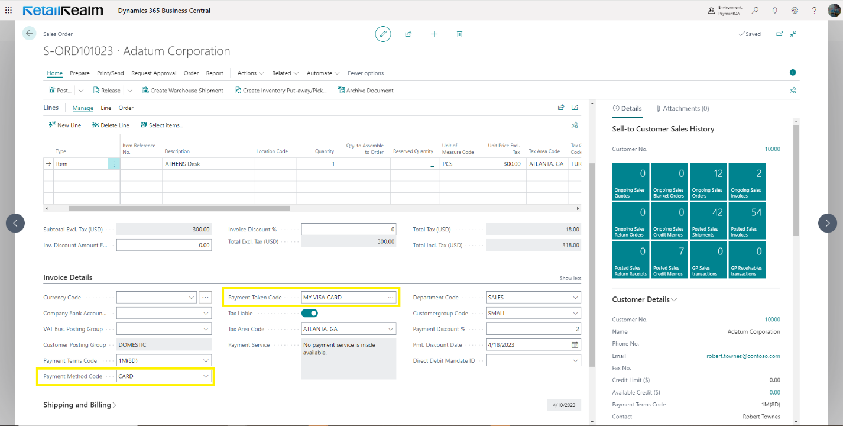Expand Shipping and Billing section
This screenshot has height=426, width=843.
tap(80, 405)
